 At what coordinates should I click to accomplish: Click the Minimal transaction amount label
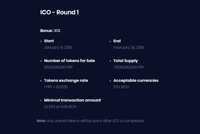point(73,100)
